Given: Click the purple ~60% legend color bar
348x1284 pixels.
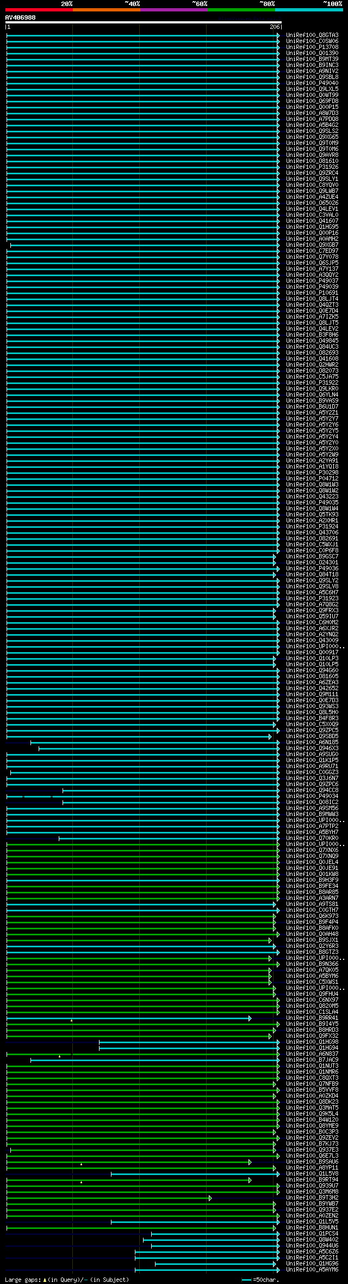Looking at the screenshot, I should (x=174, y=10).
